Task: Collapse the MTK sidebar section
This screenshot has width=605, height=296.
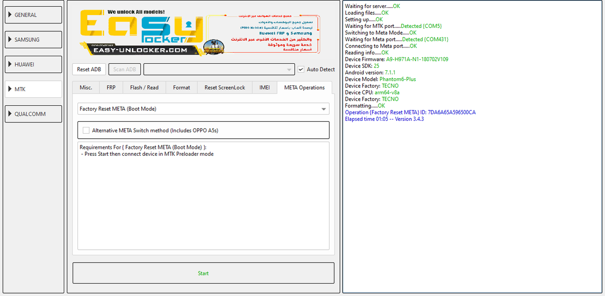Action: 33,89
